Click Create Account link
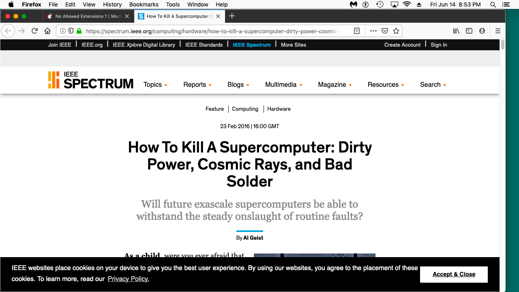The width and height of the screenshot is (519, 292). (x=403, y=45)
